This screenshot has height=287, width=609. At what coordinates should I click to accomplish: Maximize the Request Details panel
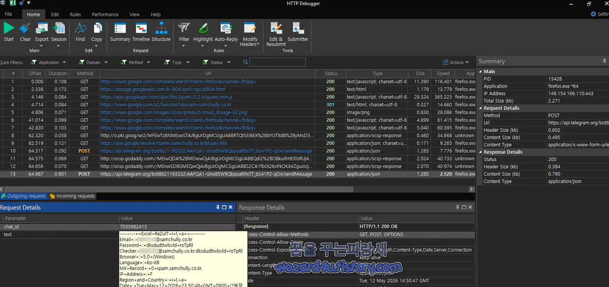coord(225,207)
